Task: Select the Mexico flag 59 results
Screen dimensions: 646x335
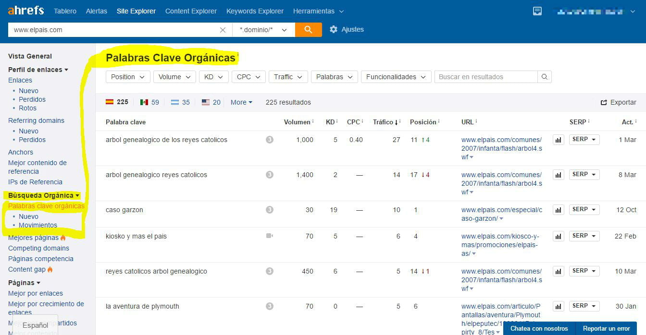Action: [149, 102]
